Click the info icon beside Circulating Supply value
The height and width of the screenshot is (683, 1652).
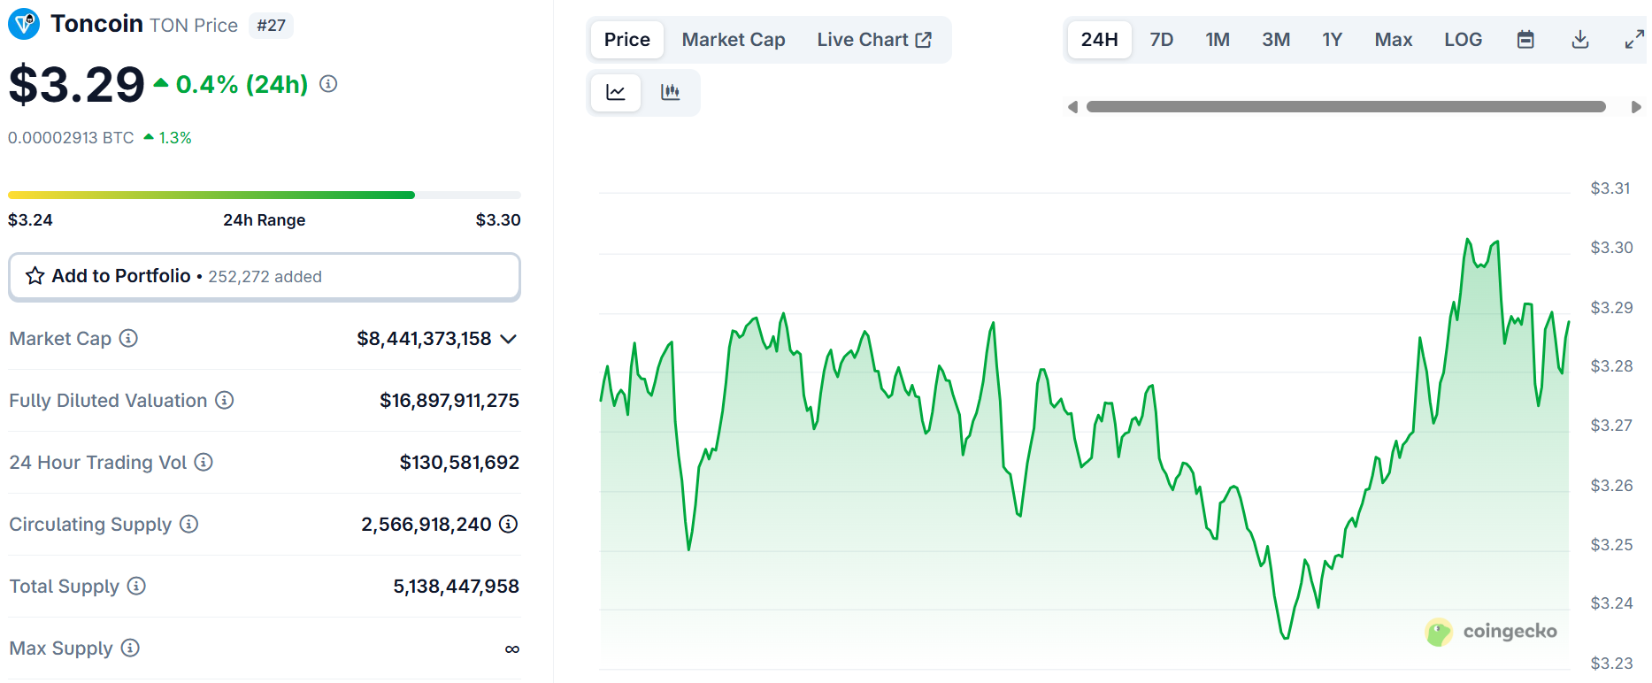(x=509, y=525)
